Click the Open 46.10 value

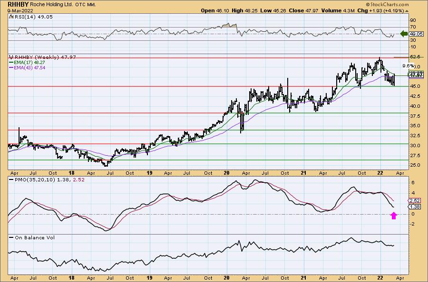pos(215,10)
